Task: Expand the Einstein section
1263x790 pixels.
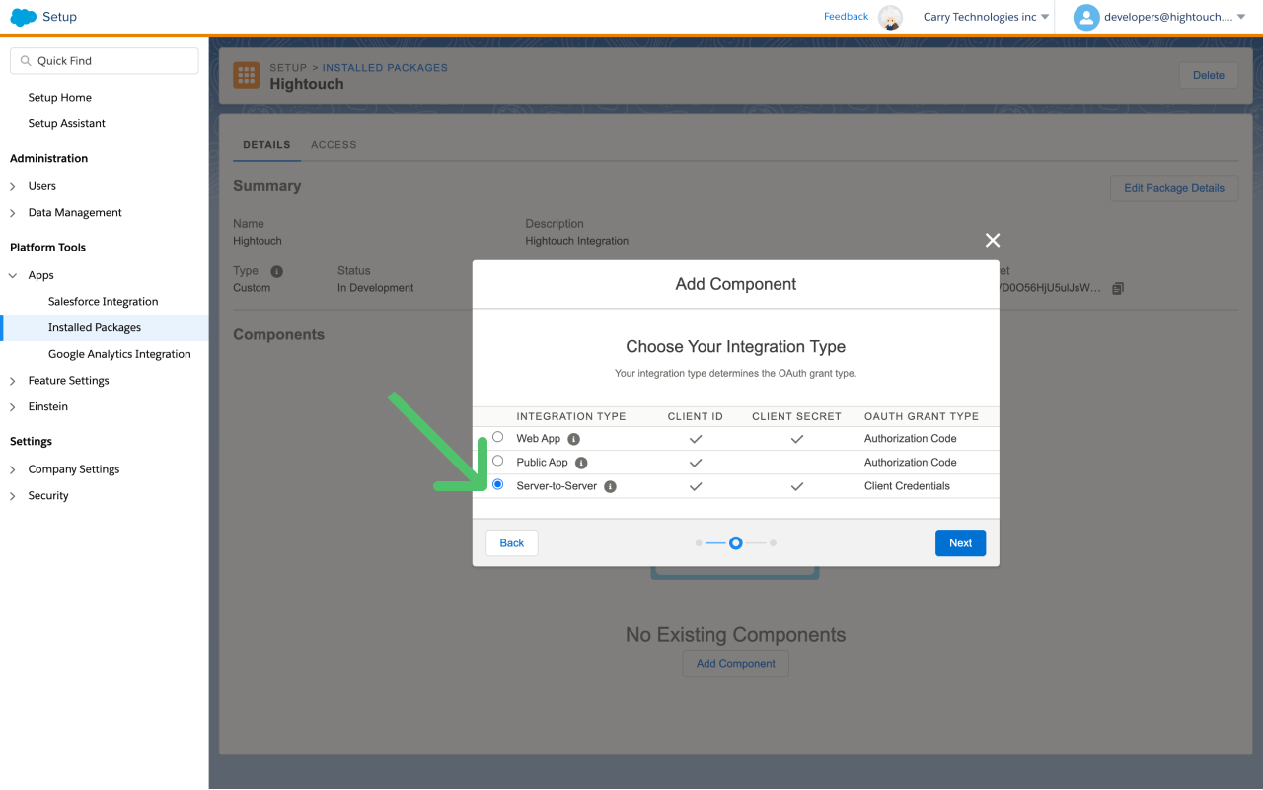Action: pos(13,407)
